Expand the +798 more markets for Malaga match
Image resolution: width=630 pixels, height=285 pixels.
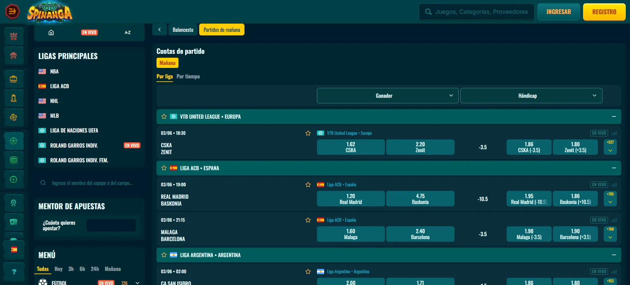[610, 234]
